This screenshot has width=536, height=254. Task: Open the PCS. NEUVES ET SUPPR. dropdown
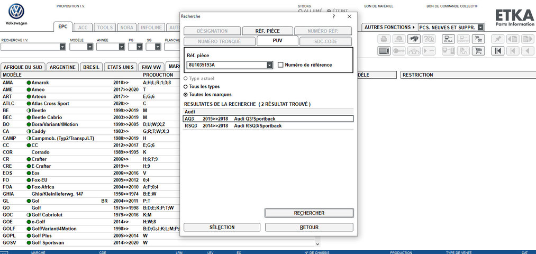[481, 28]
